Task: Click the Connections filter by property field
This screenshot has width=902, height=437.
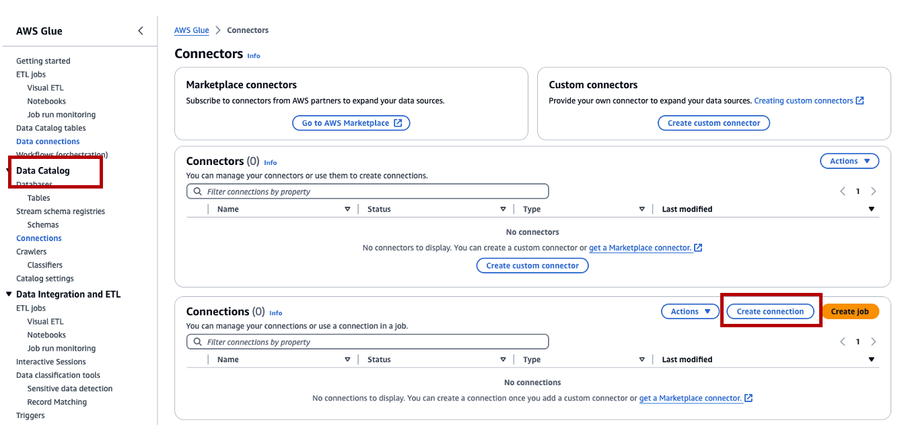Action: tap(374, 342)
